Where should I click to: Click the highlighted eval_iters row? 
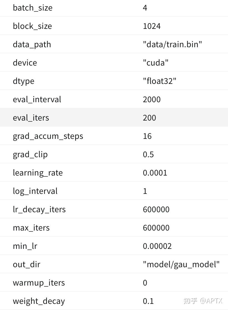[114, 117]
